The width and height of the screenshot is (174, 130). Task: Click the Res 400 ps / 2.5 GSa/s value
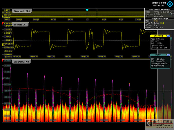pos(163,12)
